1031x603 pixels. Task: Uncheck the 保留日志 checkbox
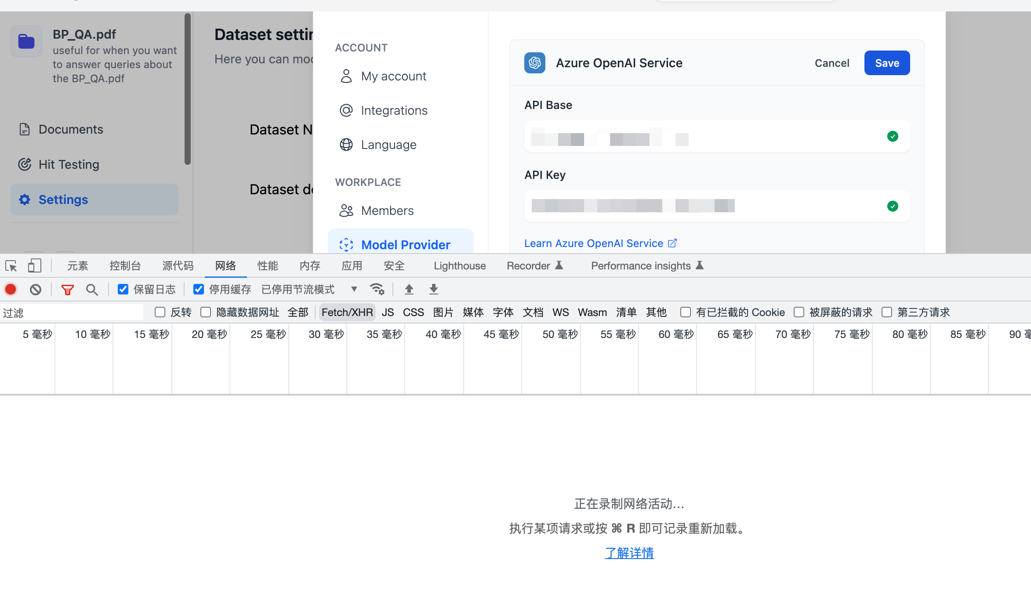[x=123, y=289]
